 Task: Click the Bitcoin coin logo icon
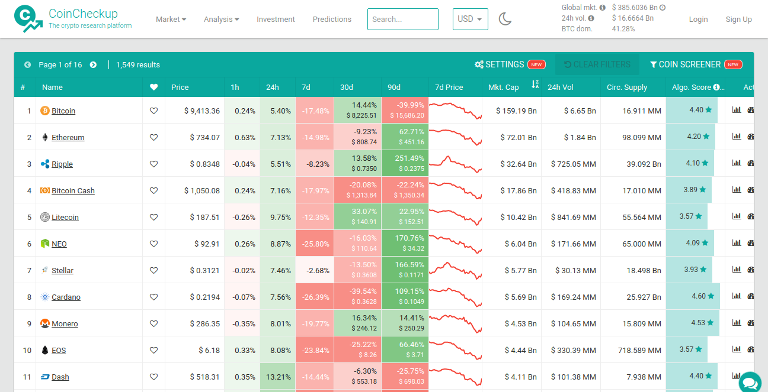click(x=44, y=111)
